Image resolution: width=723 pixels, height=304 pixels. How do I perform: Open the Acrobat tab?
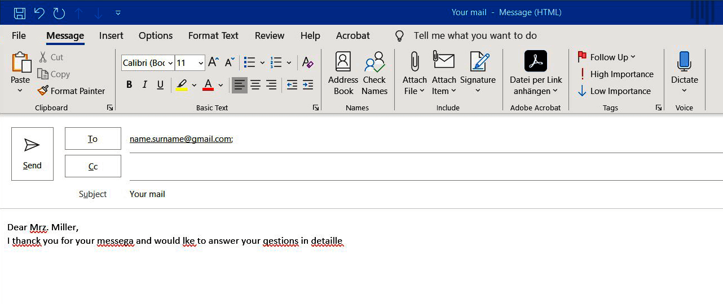point(353,35)
